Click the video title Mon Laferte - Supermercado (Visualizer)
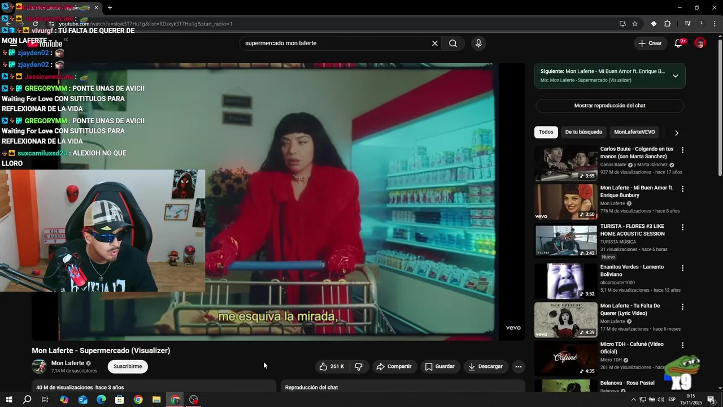 [101, 350]
